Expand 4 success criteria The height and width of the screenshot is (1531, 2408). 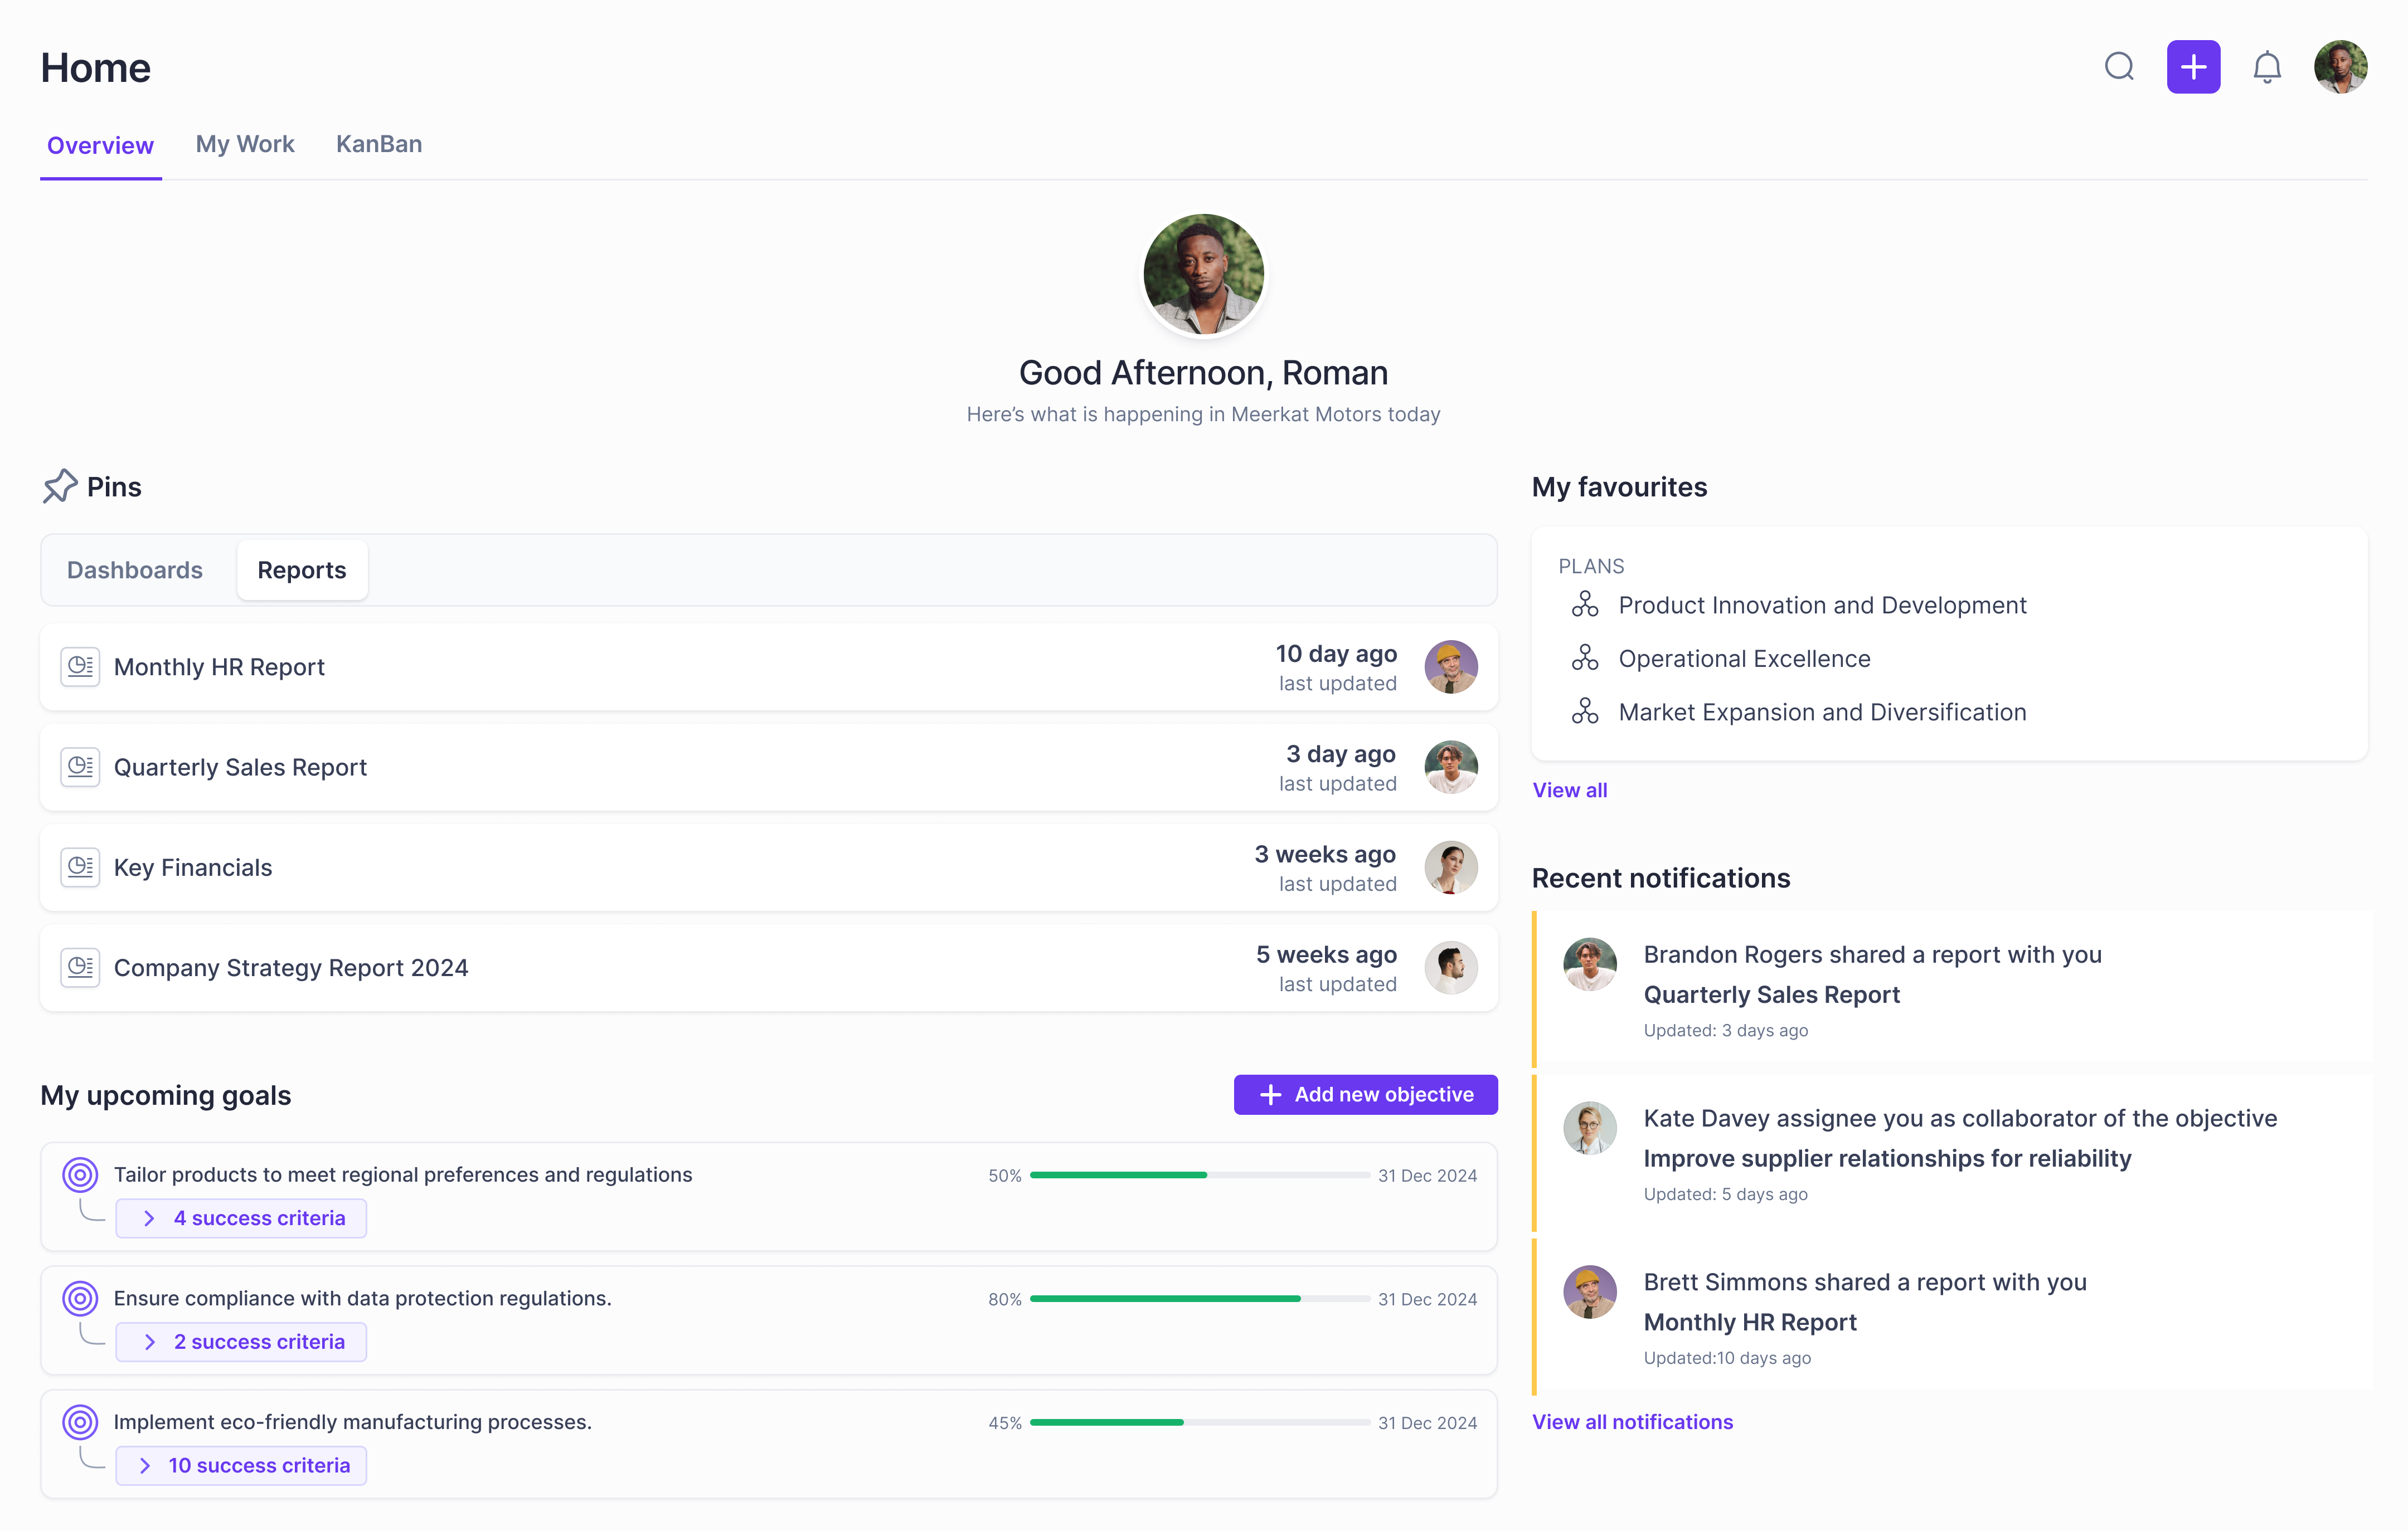point(241,1218)
